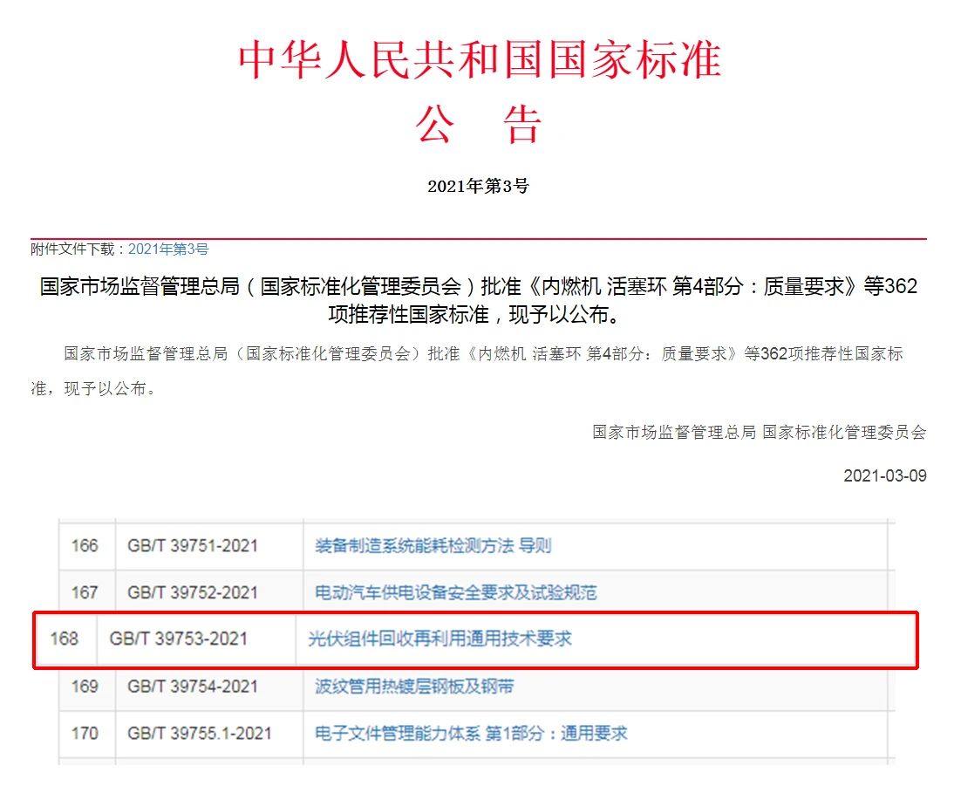Select the GB/T 39754-2021 standard number cell

(193, 687)
